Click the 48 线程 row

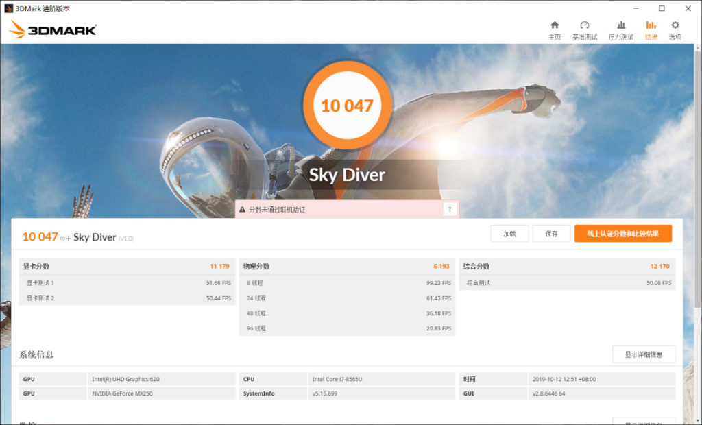click(347, 313)
